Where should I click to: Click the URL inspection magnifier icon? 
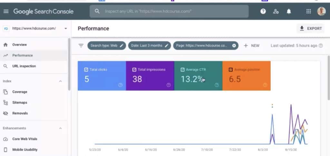[x=6, y=66]
